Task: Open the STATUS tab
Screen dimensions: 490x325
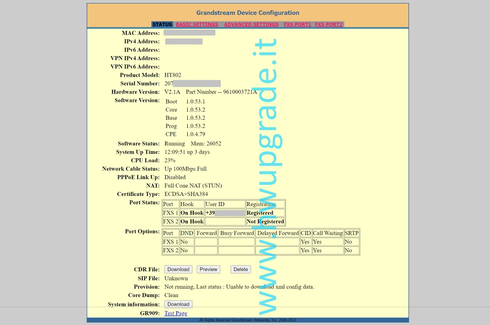Action: (162, 24)
